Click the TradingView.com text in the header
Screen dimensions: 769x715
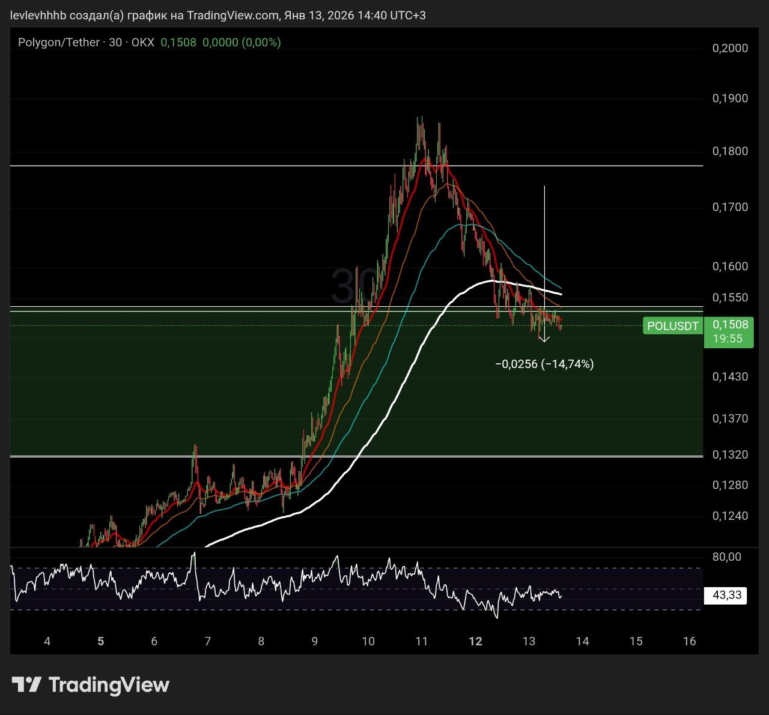[x=232, y=15]
